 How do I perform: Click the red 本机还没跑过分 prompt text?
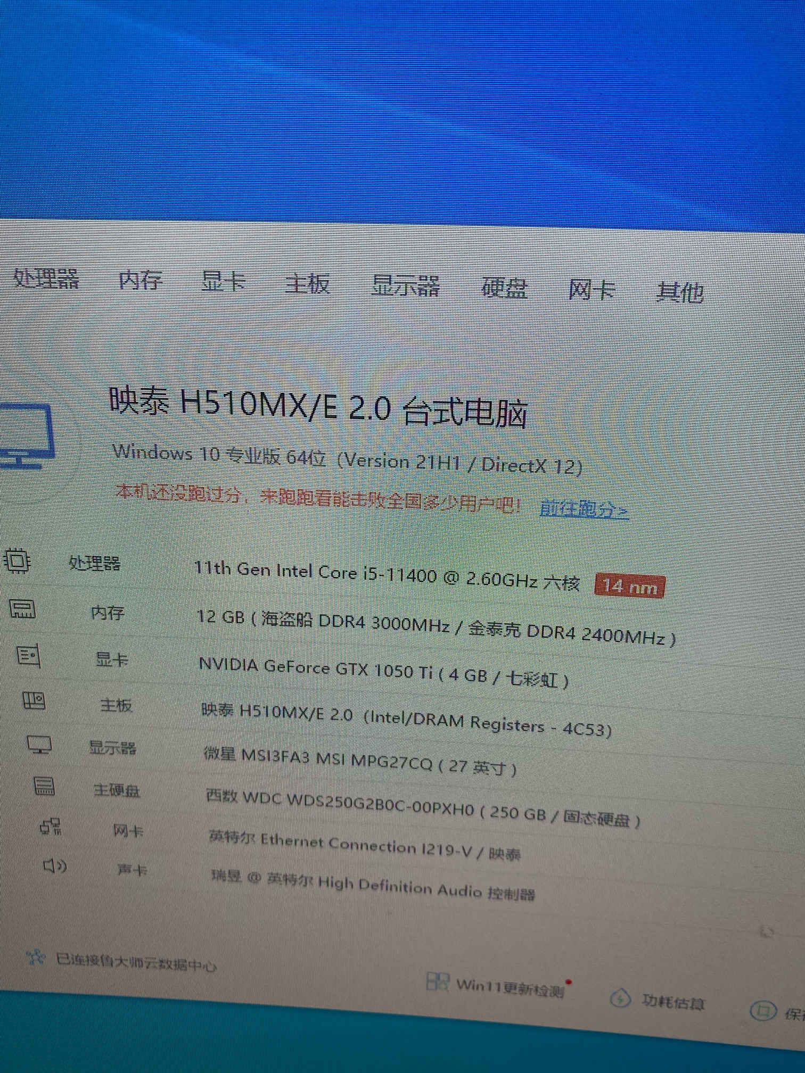click(x=318, y=498)
